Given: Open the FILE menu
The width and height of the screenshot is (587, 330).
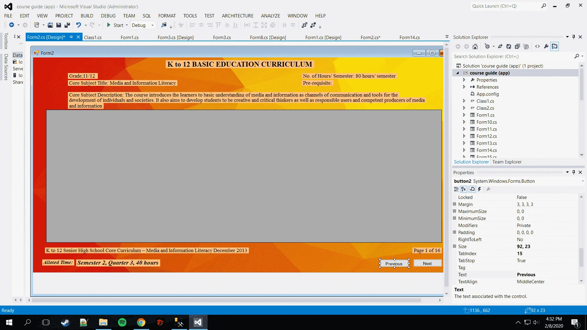Looking at the screenshot, I should [8, 16].
